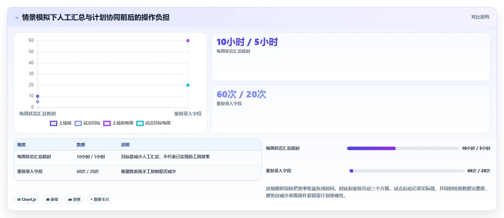
Task: Click the header icon beside the title
Action: point(17,17)
